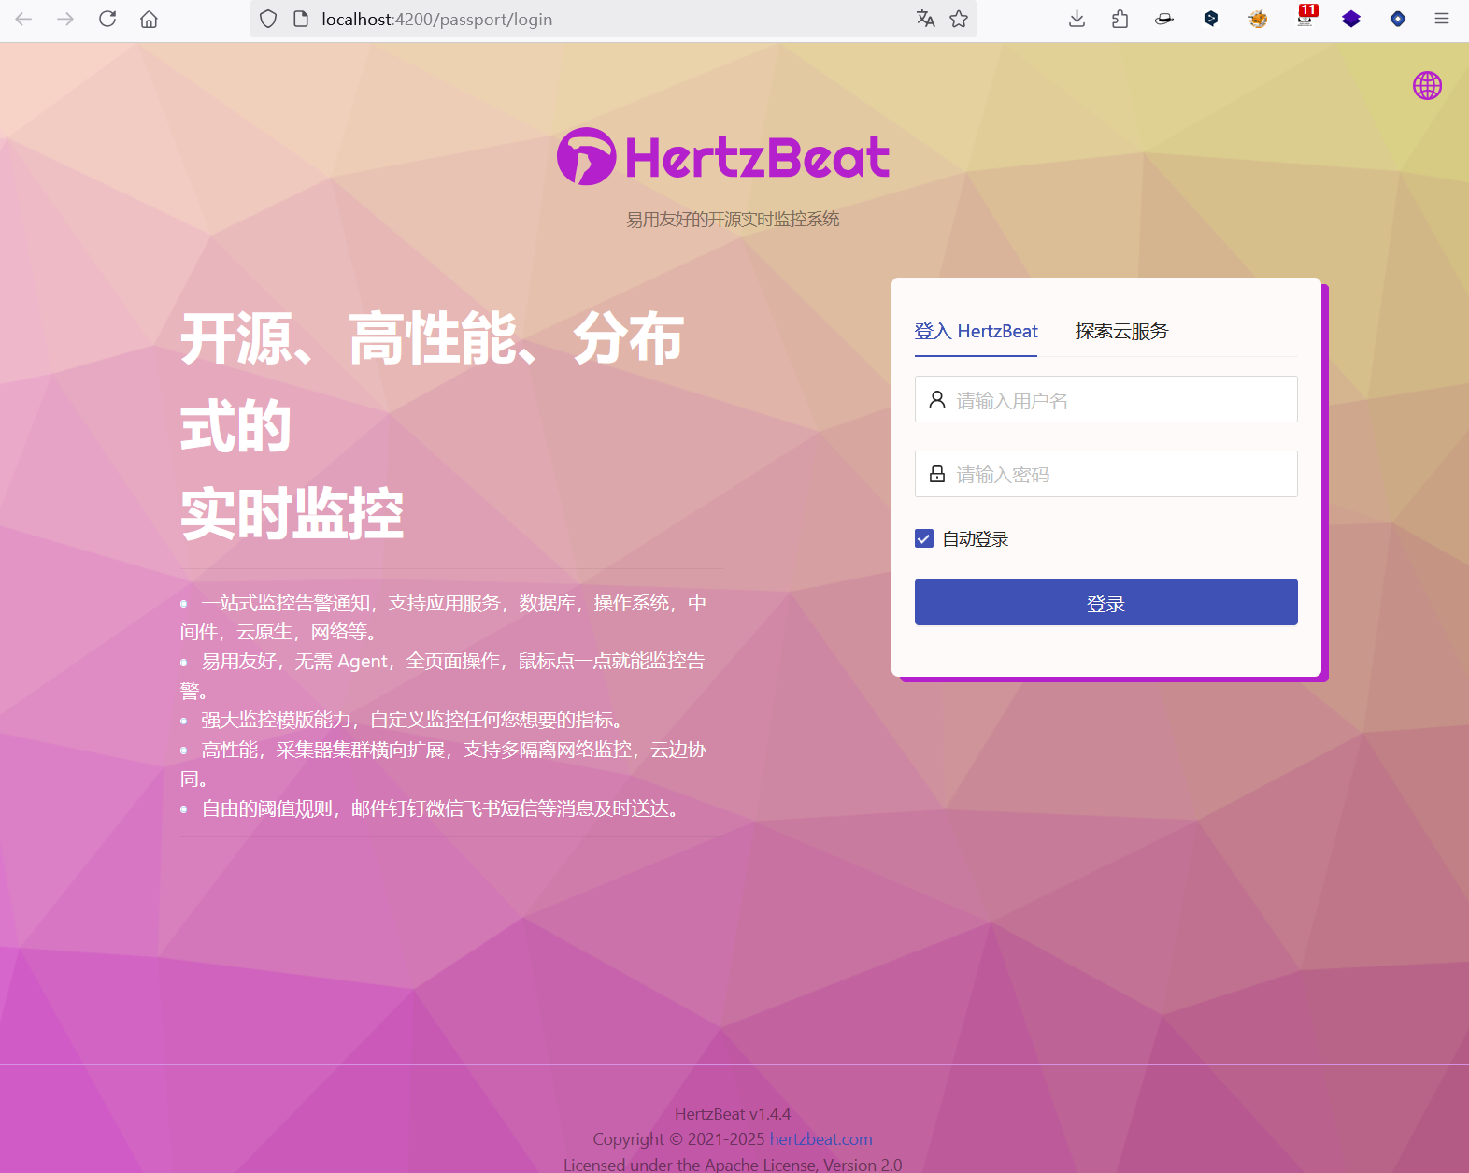The height and width of the screenshot is (1173, 1469).
Task: Click the page info icon beside the URL
Action: pos(301,19)
